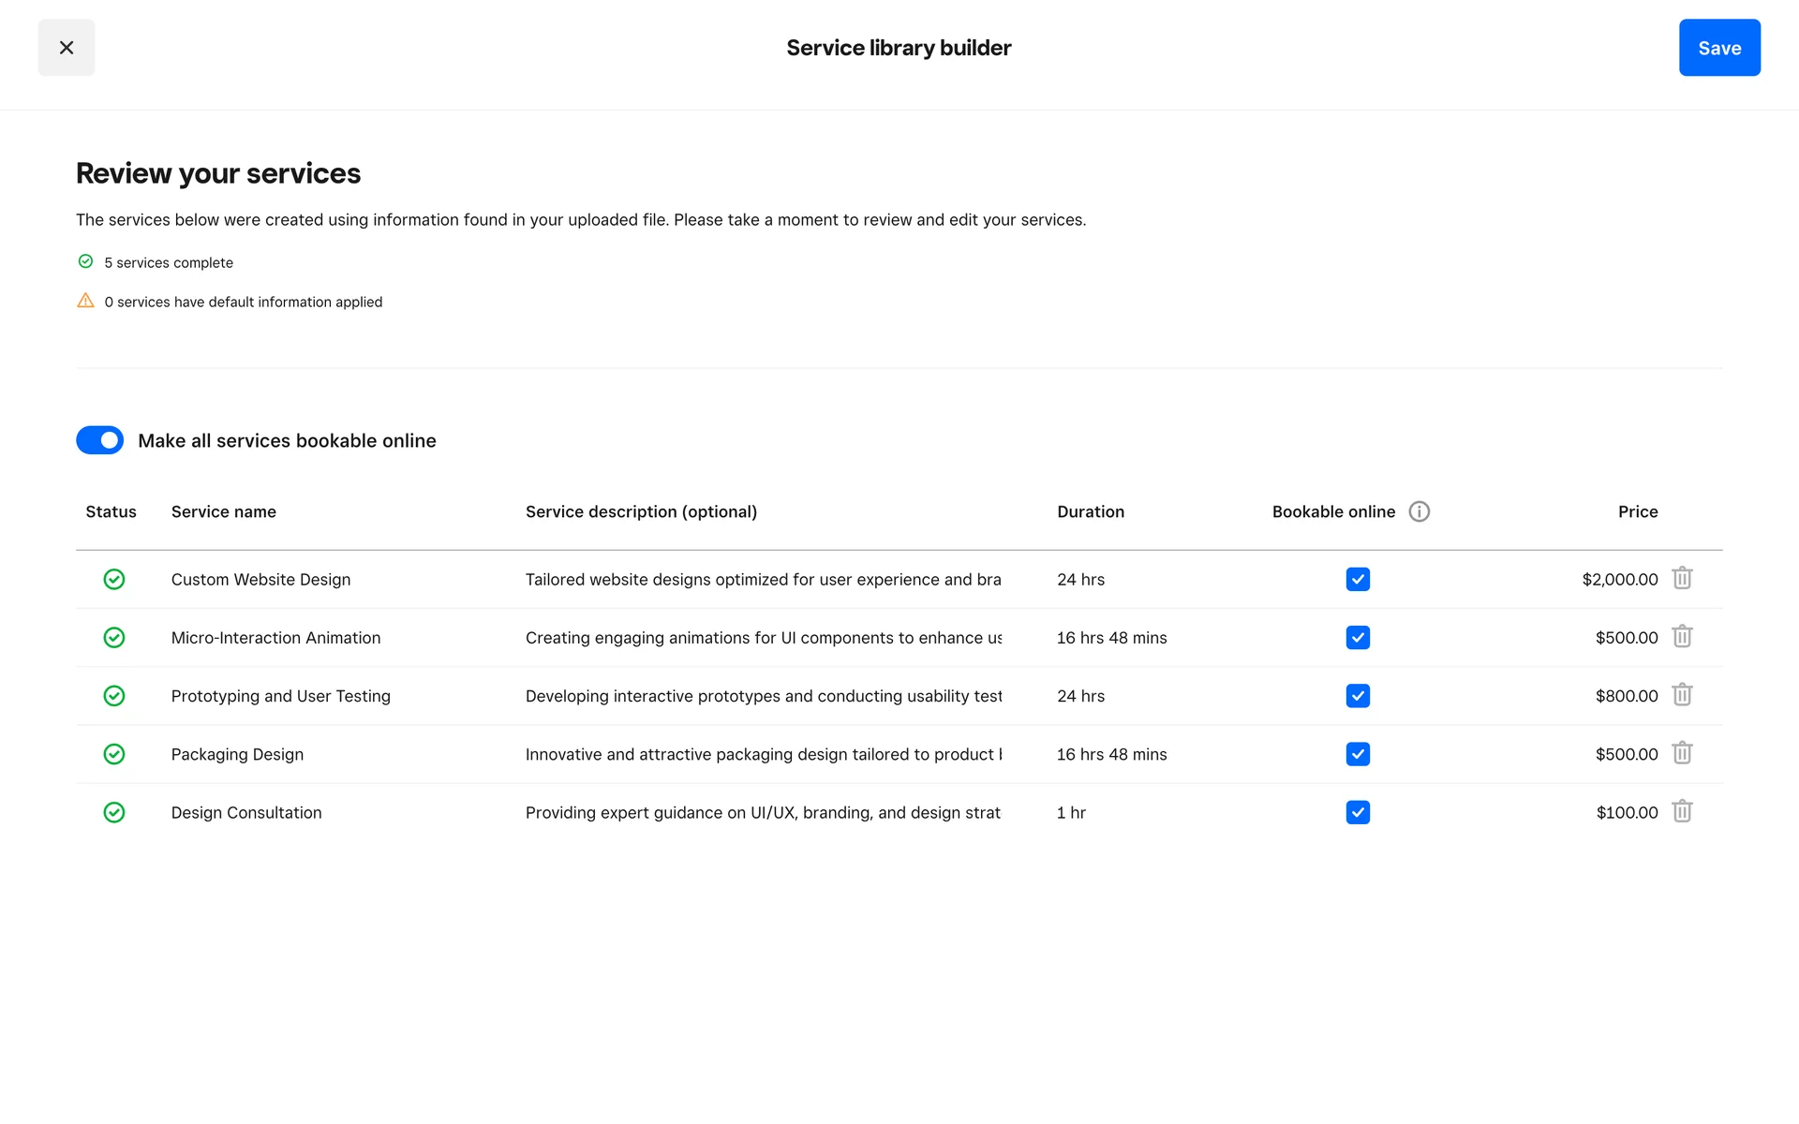Viewport: 1799px width, 1124px height.
Task: Edit Packaging Design description text
Action: click(x=763, y=755)
